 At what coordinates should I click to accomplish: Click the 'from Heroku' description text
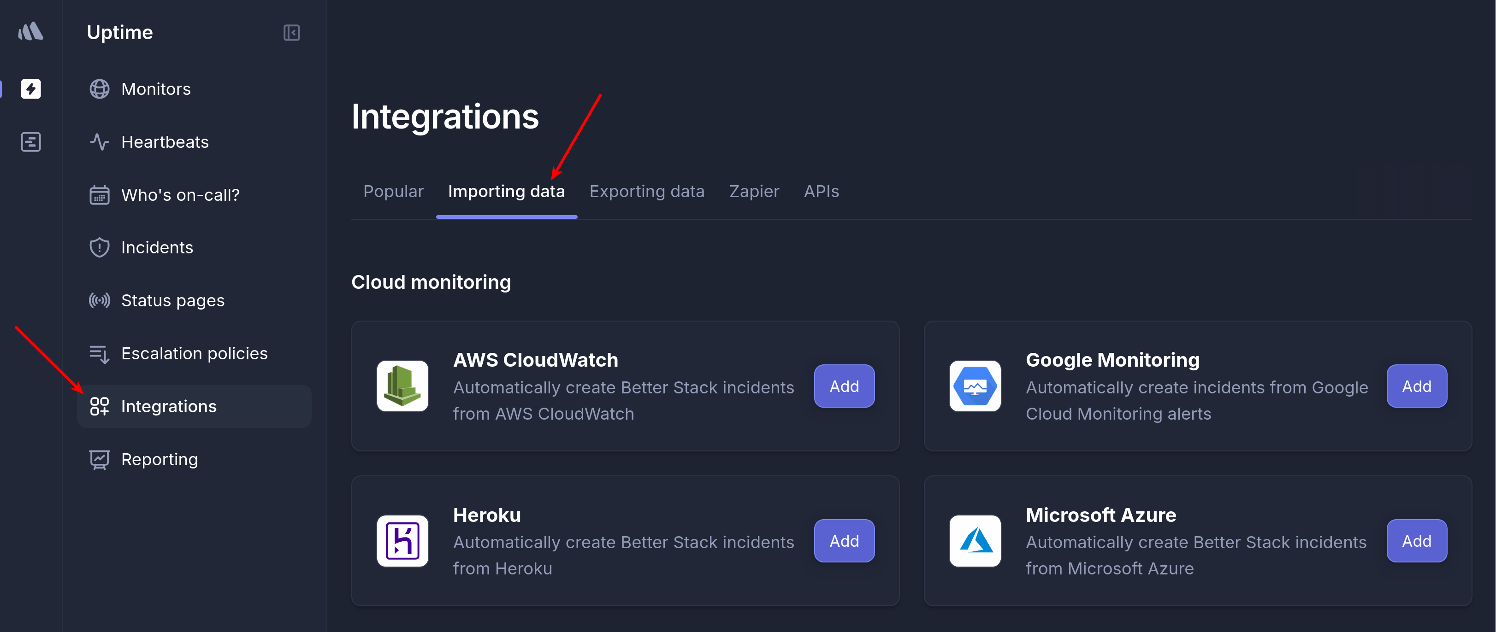pos(503,568)
